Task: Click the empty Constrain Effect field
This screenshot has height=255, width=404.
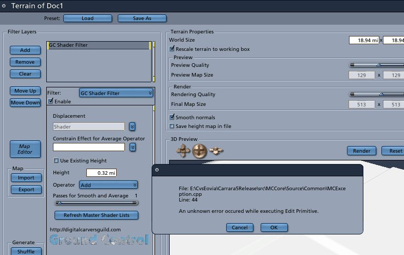Action: click(x=88, y=147)
